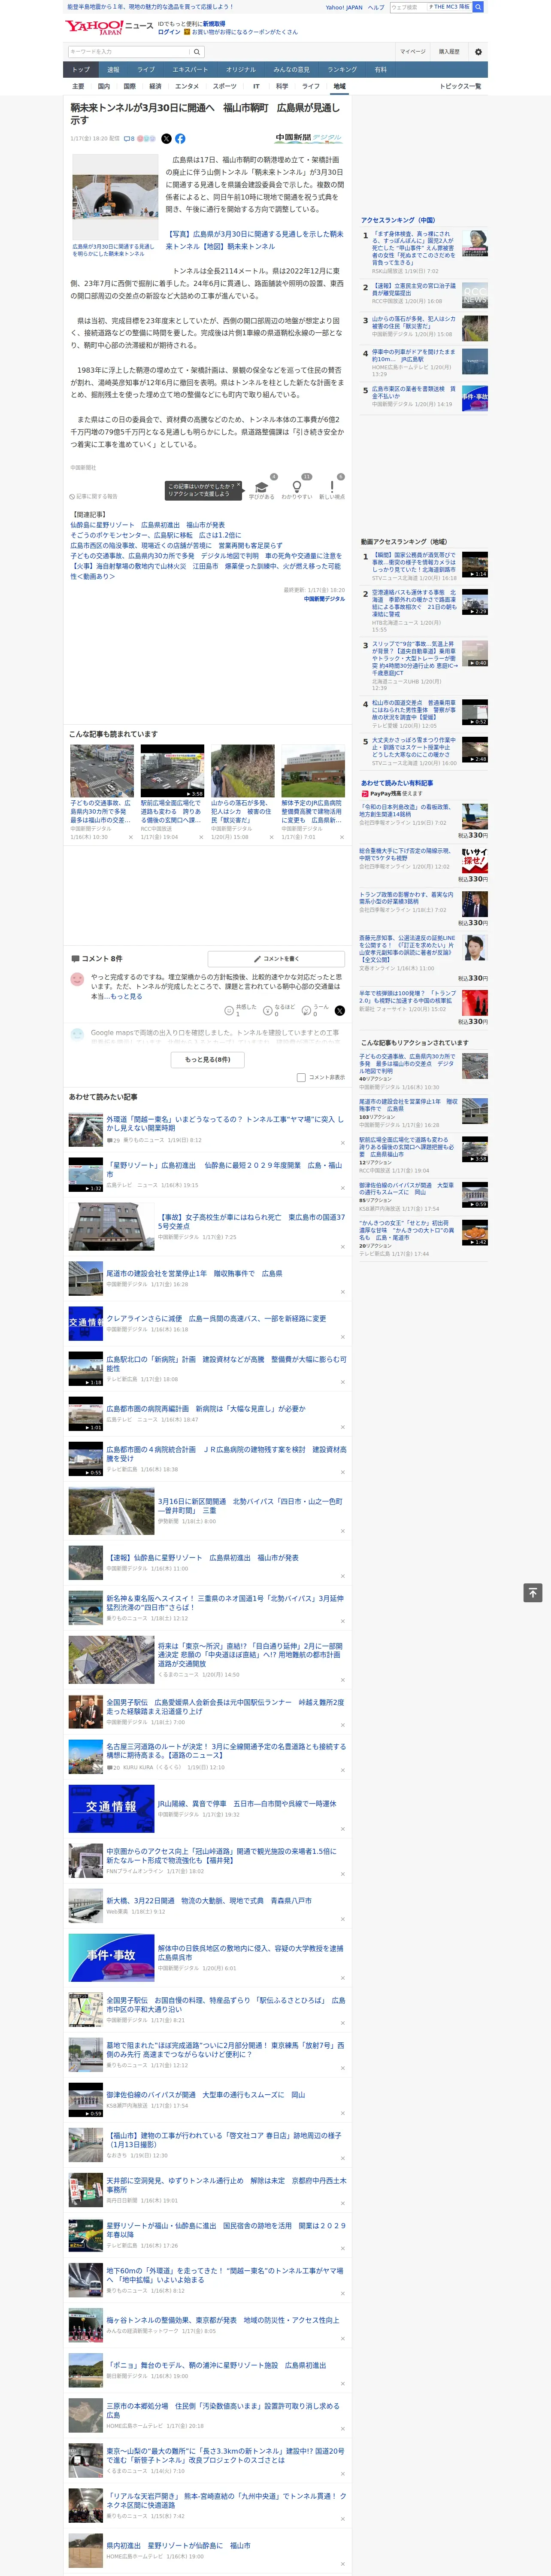Click the keyword search input field
551x2576 pixels.
click(x=129, y=52)
